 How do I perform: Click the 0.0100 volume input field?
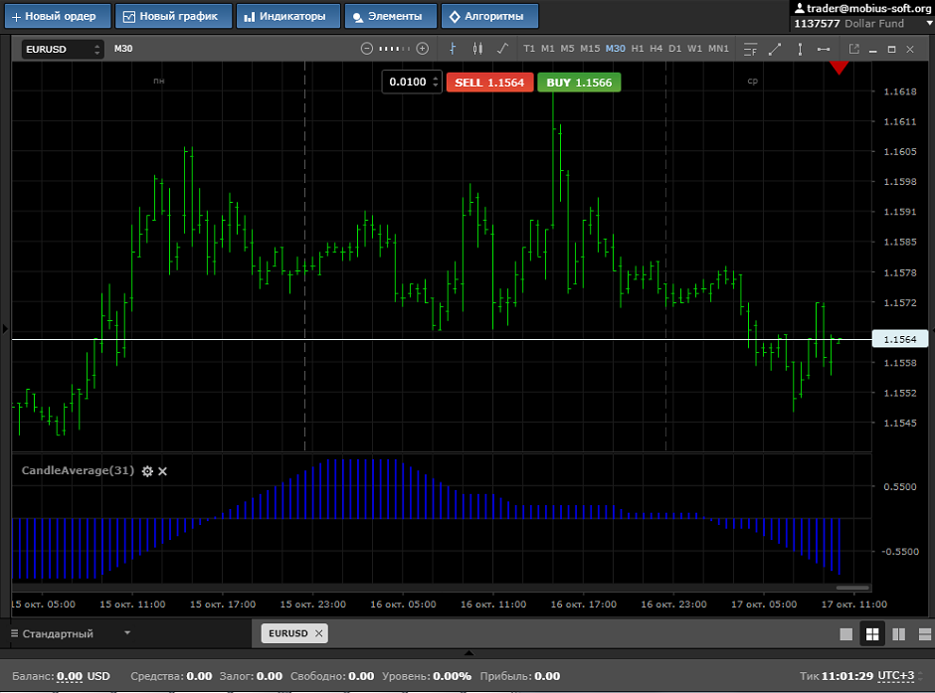pos(407,83)
